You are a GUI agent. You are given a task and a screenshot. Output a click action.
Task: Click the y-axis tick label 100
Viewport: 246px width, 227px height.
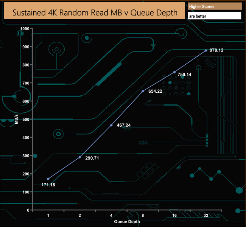click(x=26, y=192)
